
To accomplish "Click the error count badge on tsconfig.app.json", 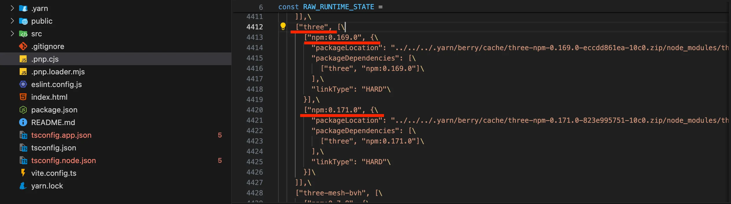I will point(220,135).
